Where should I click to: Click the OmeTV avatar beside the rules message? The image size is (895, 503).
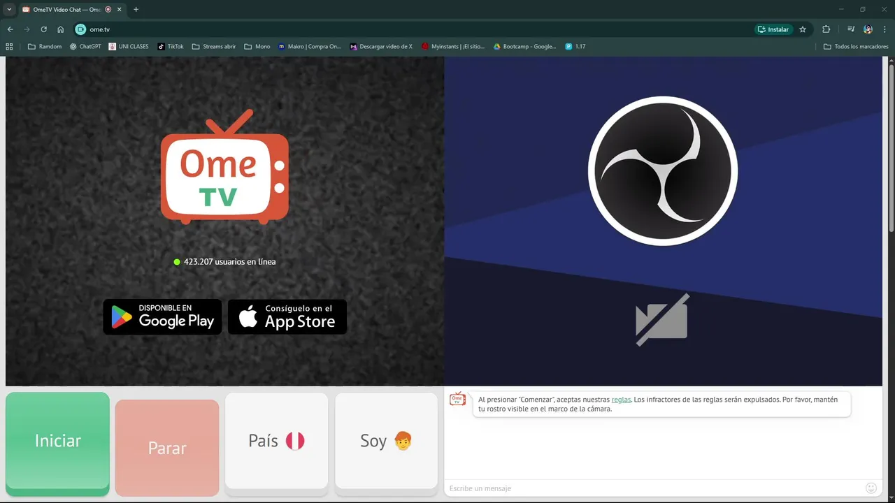[x=458, y=399]
